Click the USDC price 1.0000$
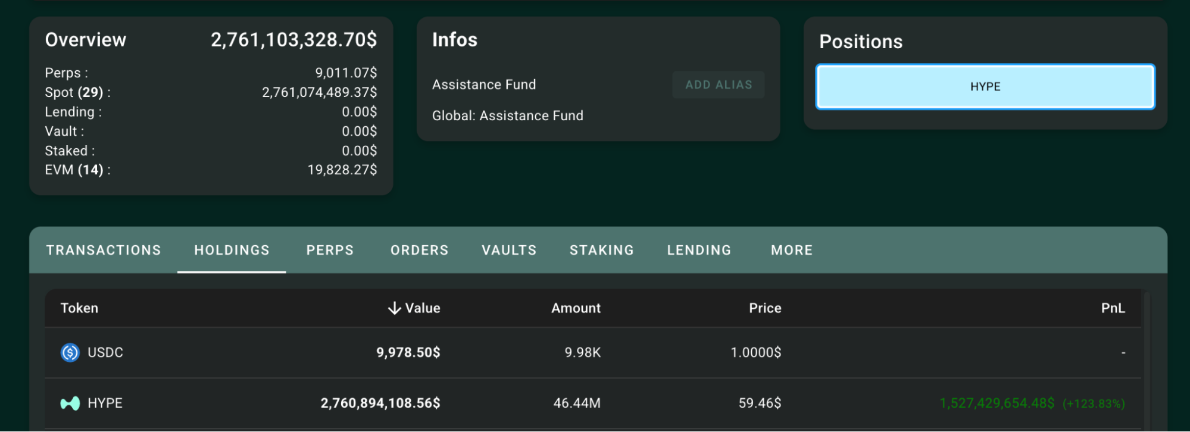Viewport: 1190px width, 432px height. pyautogui.click(x=756, y=353)
